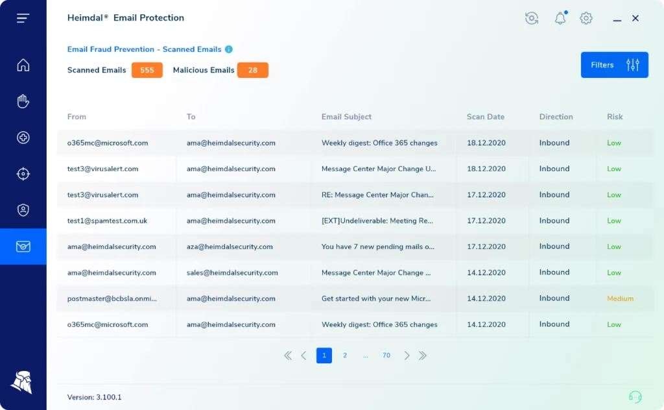Click postmaster@bcbsla.onmi... sender
This screenshot has height=410, width=664.
point(112,298)
